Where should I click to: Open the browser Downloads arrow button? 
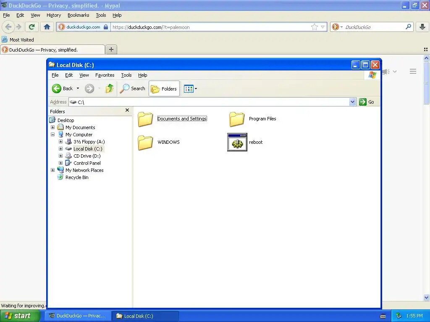click(422, 27)
